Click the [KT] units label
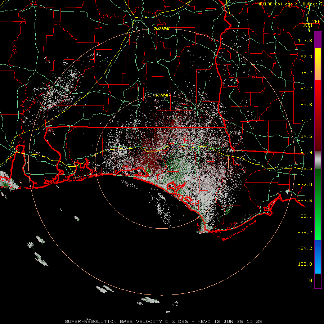 [x=307, y=25]
